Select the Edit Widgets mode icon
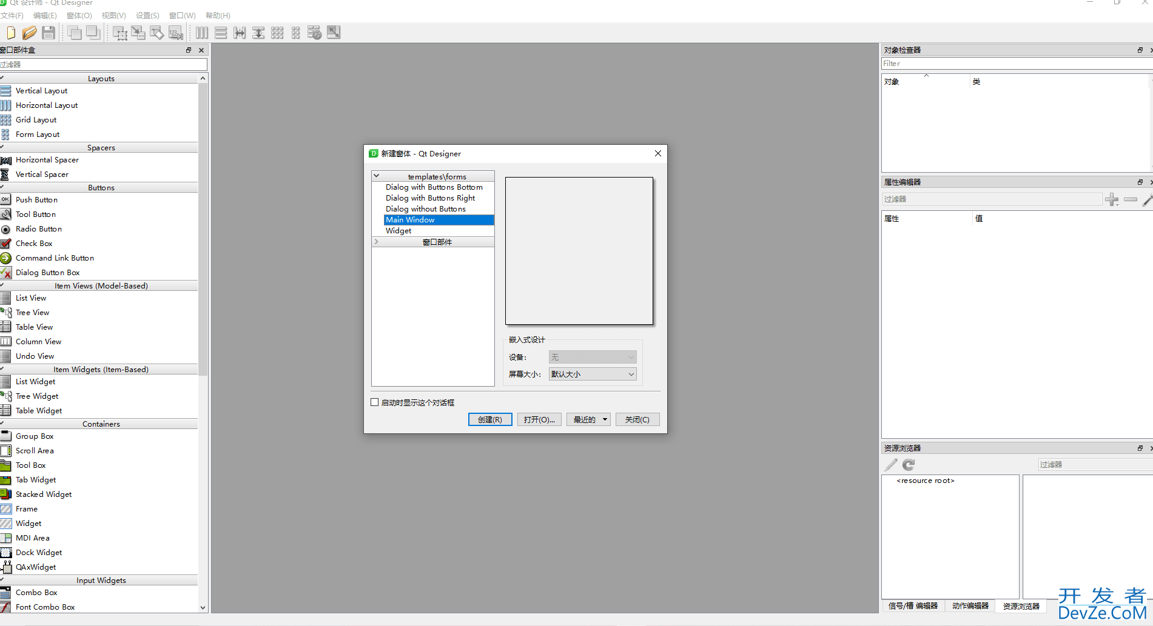 coord(120,33)
